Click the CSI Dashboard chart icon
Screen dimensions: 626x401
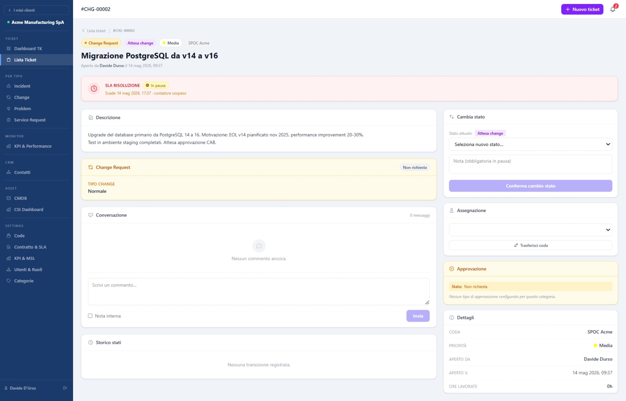tap(9, 209)
